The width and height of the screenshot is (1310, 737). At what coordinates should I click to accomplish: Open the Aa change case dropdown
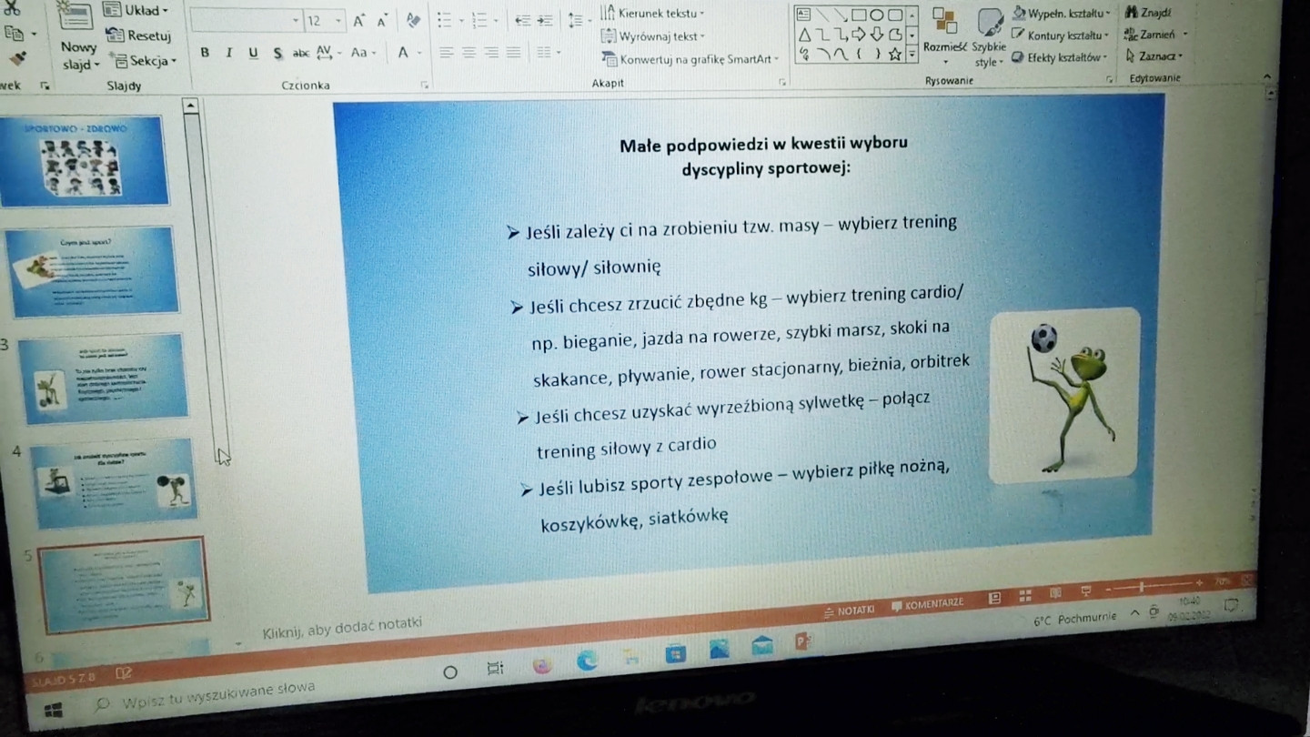point(364,53)
